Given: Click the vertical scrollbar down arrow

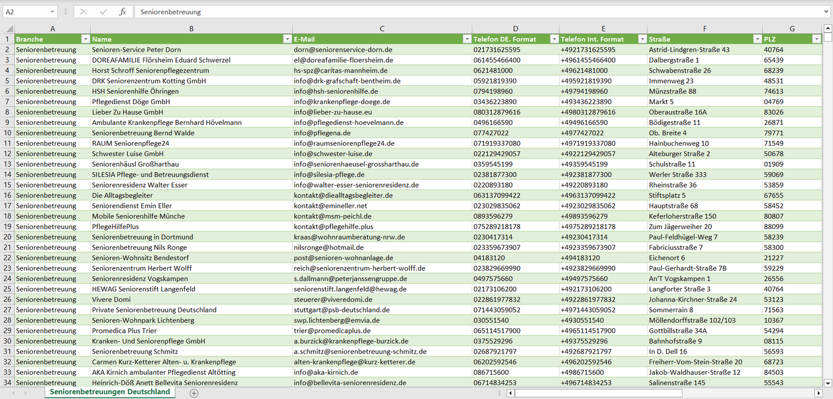Looking at the screenshot, I should tap(828, 383).
